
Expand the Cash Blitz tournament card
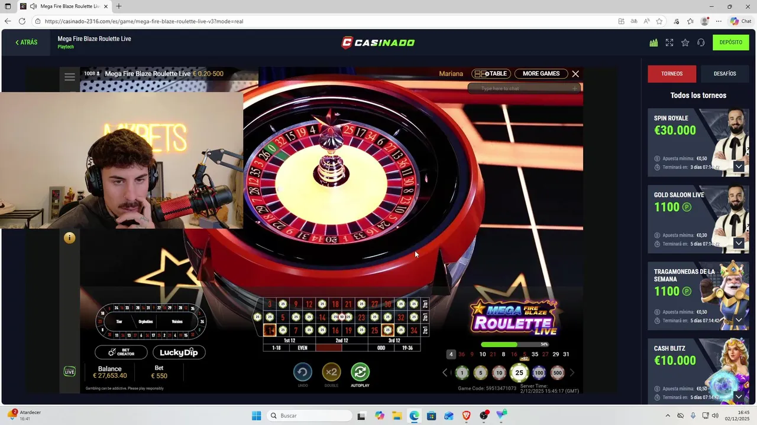click(x=739, y=396)
